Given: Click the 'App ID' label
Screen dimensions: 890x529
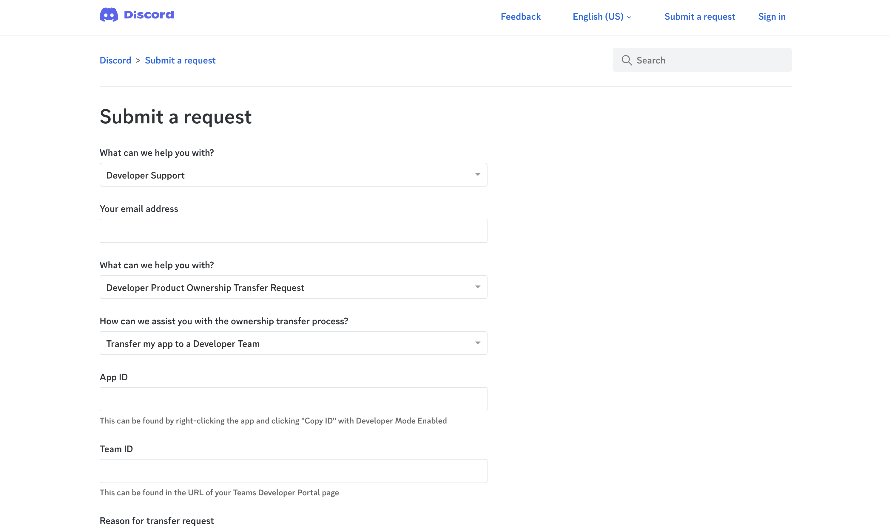Looking at the screenshot, I should (x=113, y=377).
